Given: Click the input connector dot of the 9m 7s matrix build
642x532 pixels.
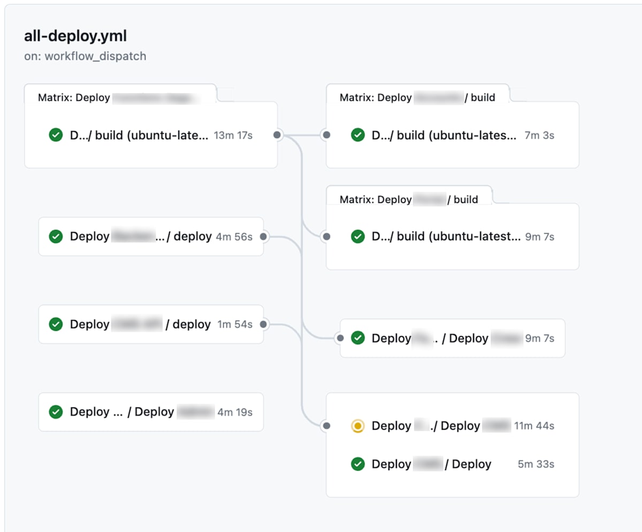Looking at the screenshot, I should [326, 236].
